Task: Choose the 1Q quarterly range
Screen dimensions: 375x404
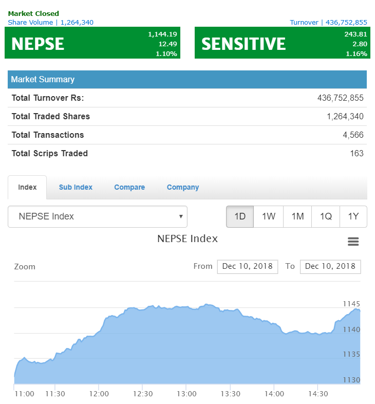Action: coord(326,216)
